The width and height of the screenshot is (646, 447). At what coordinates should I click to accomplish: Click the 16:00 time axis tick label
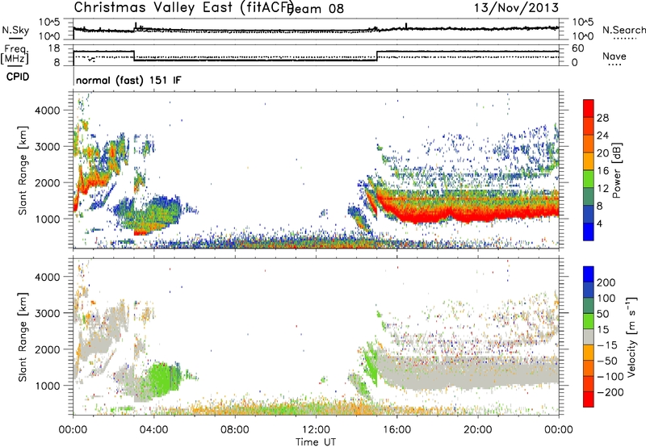(x=396, y=430)
